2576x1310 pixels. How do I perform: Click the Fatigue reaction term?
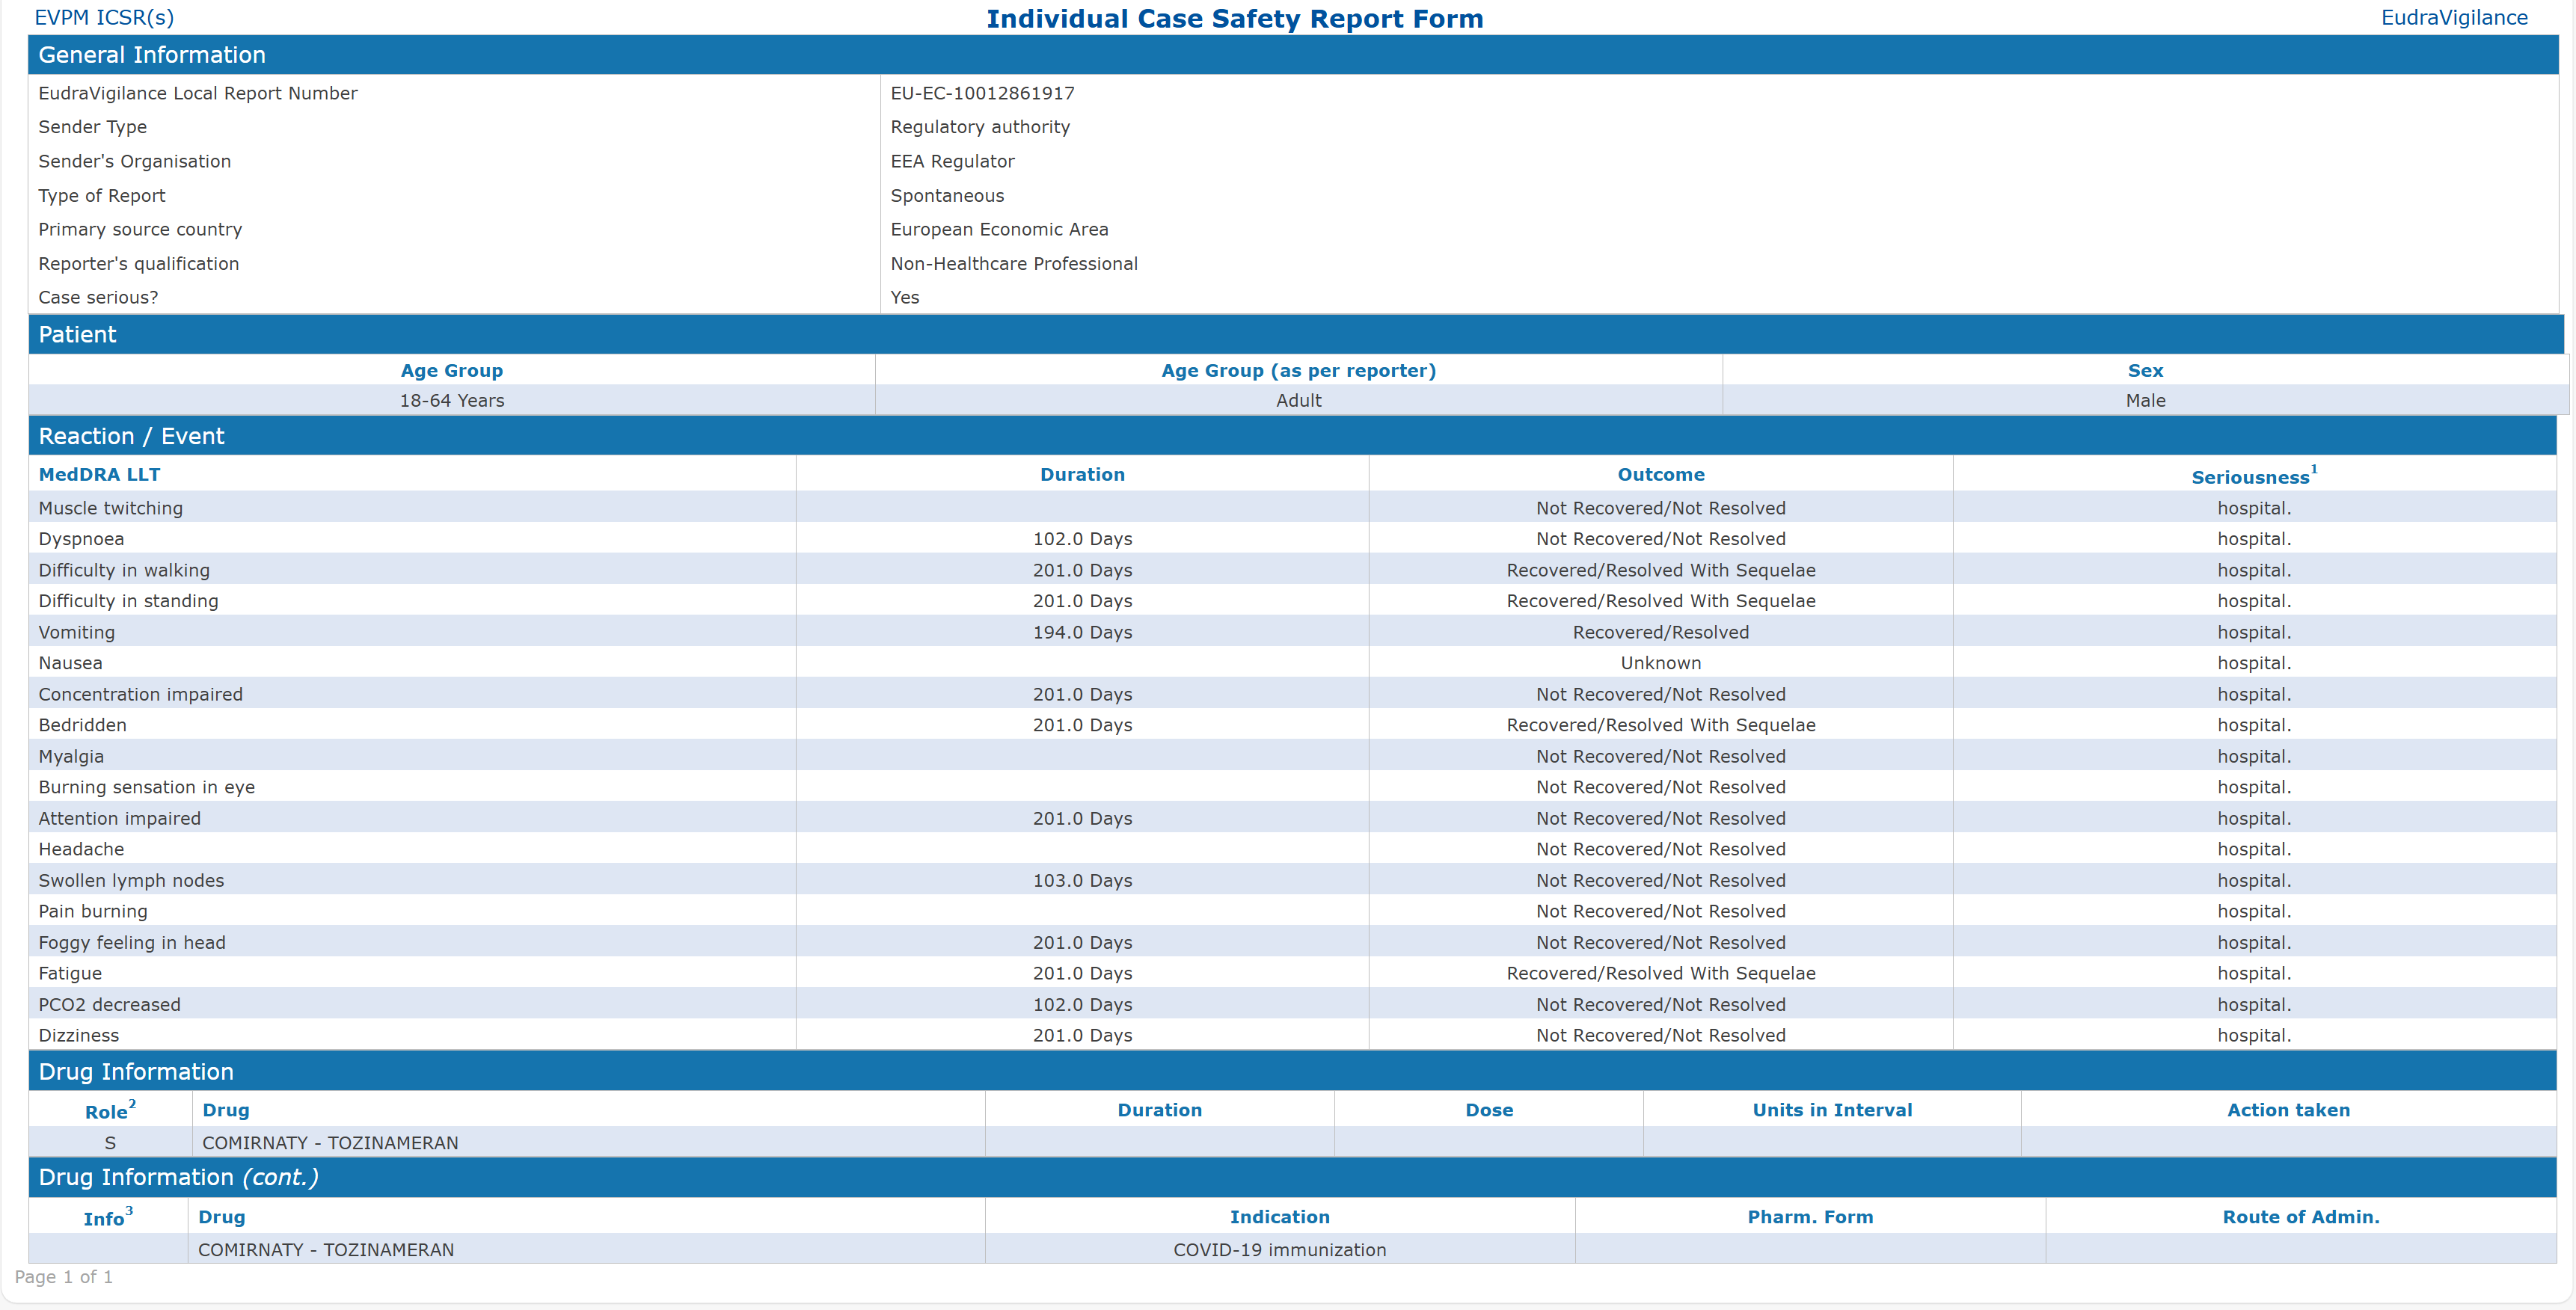pyautogui.click(x=70, y=973)
